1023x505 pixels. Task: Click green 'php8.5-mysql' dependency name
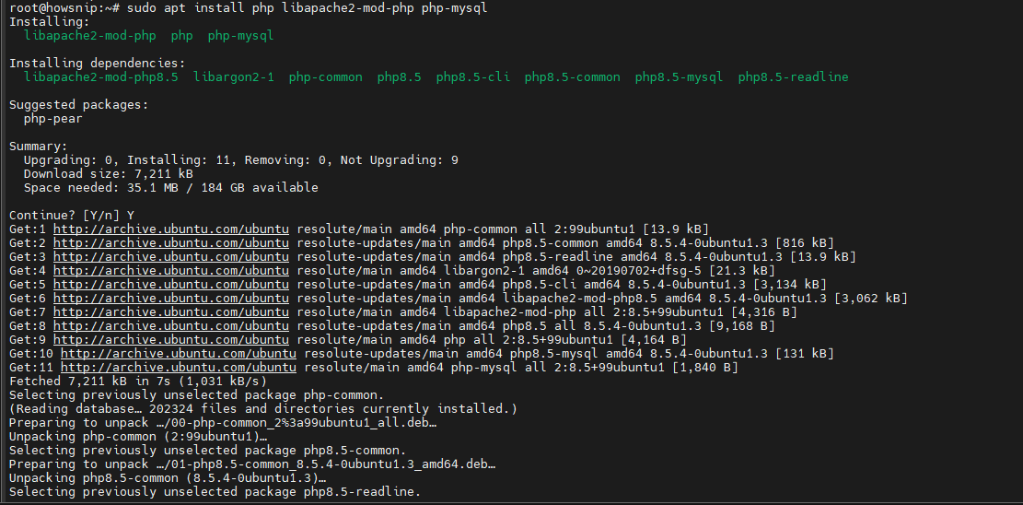coord(680,77)
